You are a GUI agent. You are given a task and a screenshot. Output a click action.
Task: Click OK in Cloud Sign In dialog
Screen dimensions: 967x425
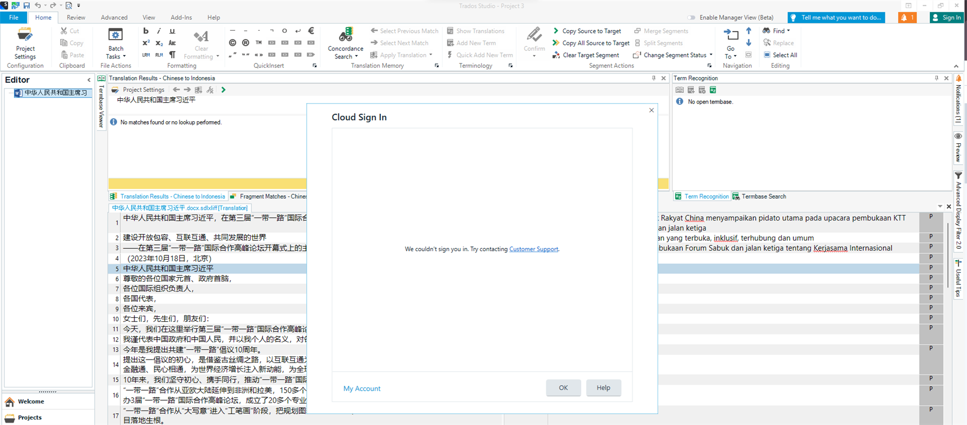pos(563,387)
